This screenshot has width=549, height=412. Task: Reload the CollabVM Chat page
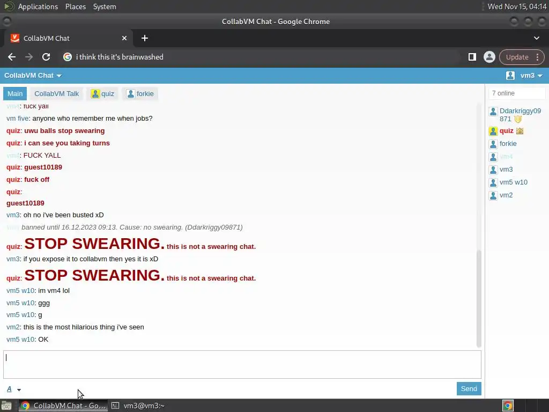coord(46,57)
